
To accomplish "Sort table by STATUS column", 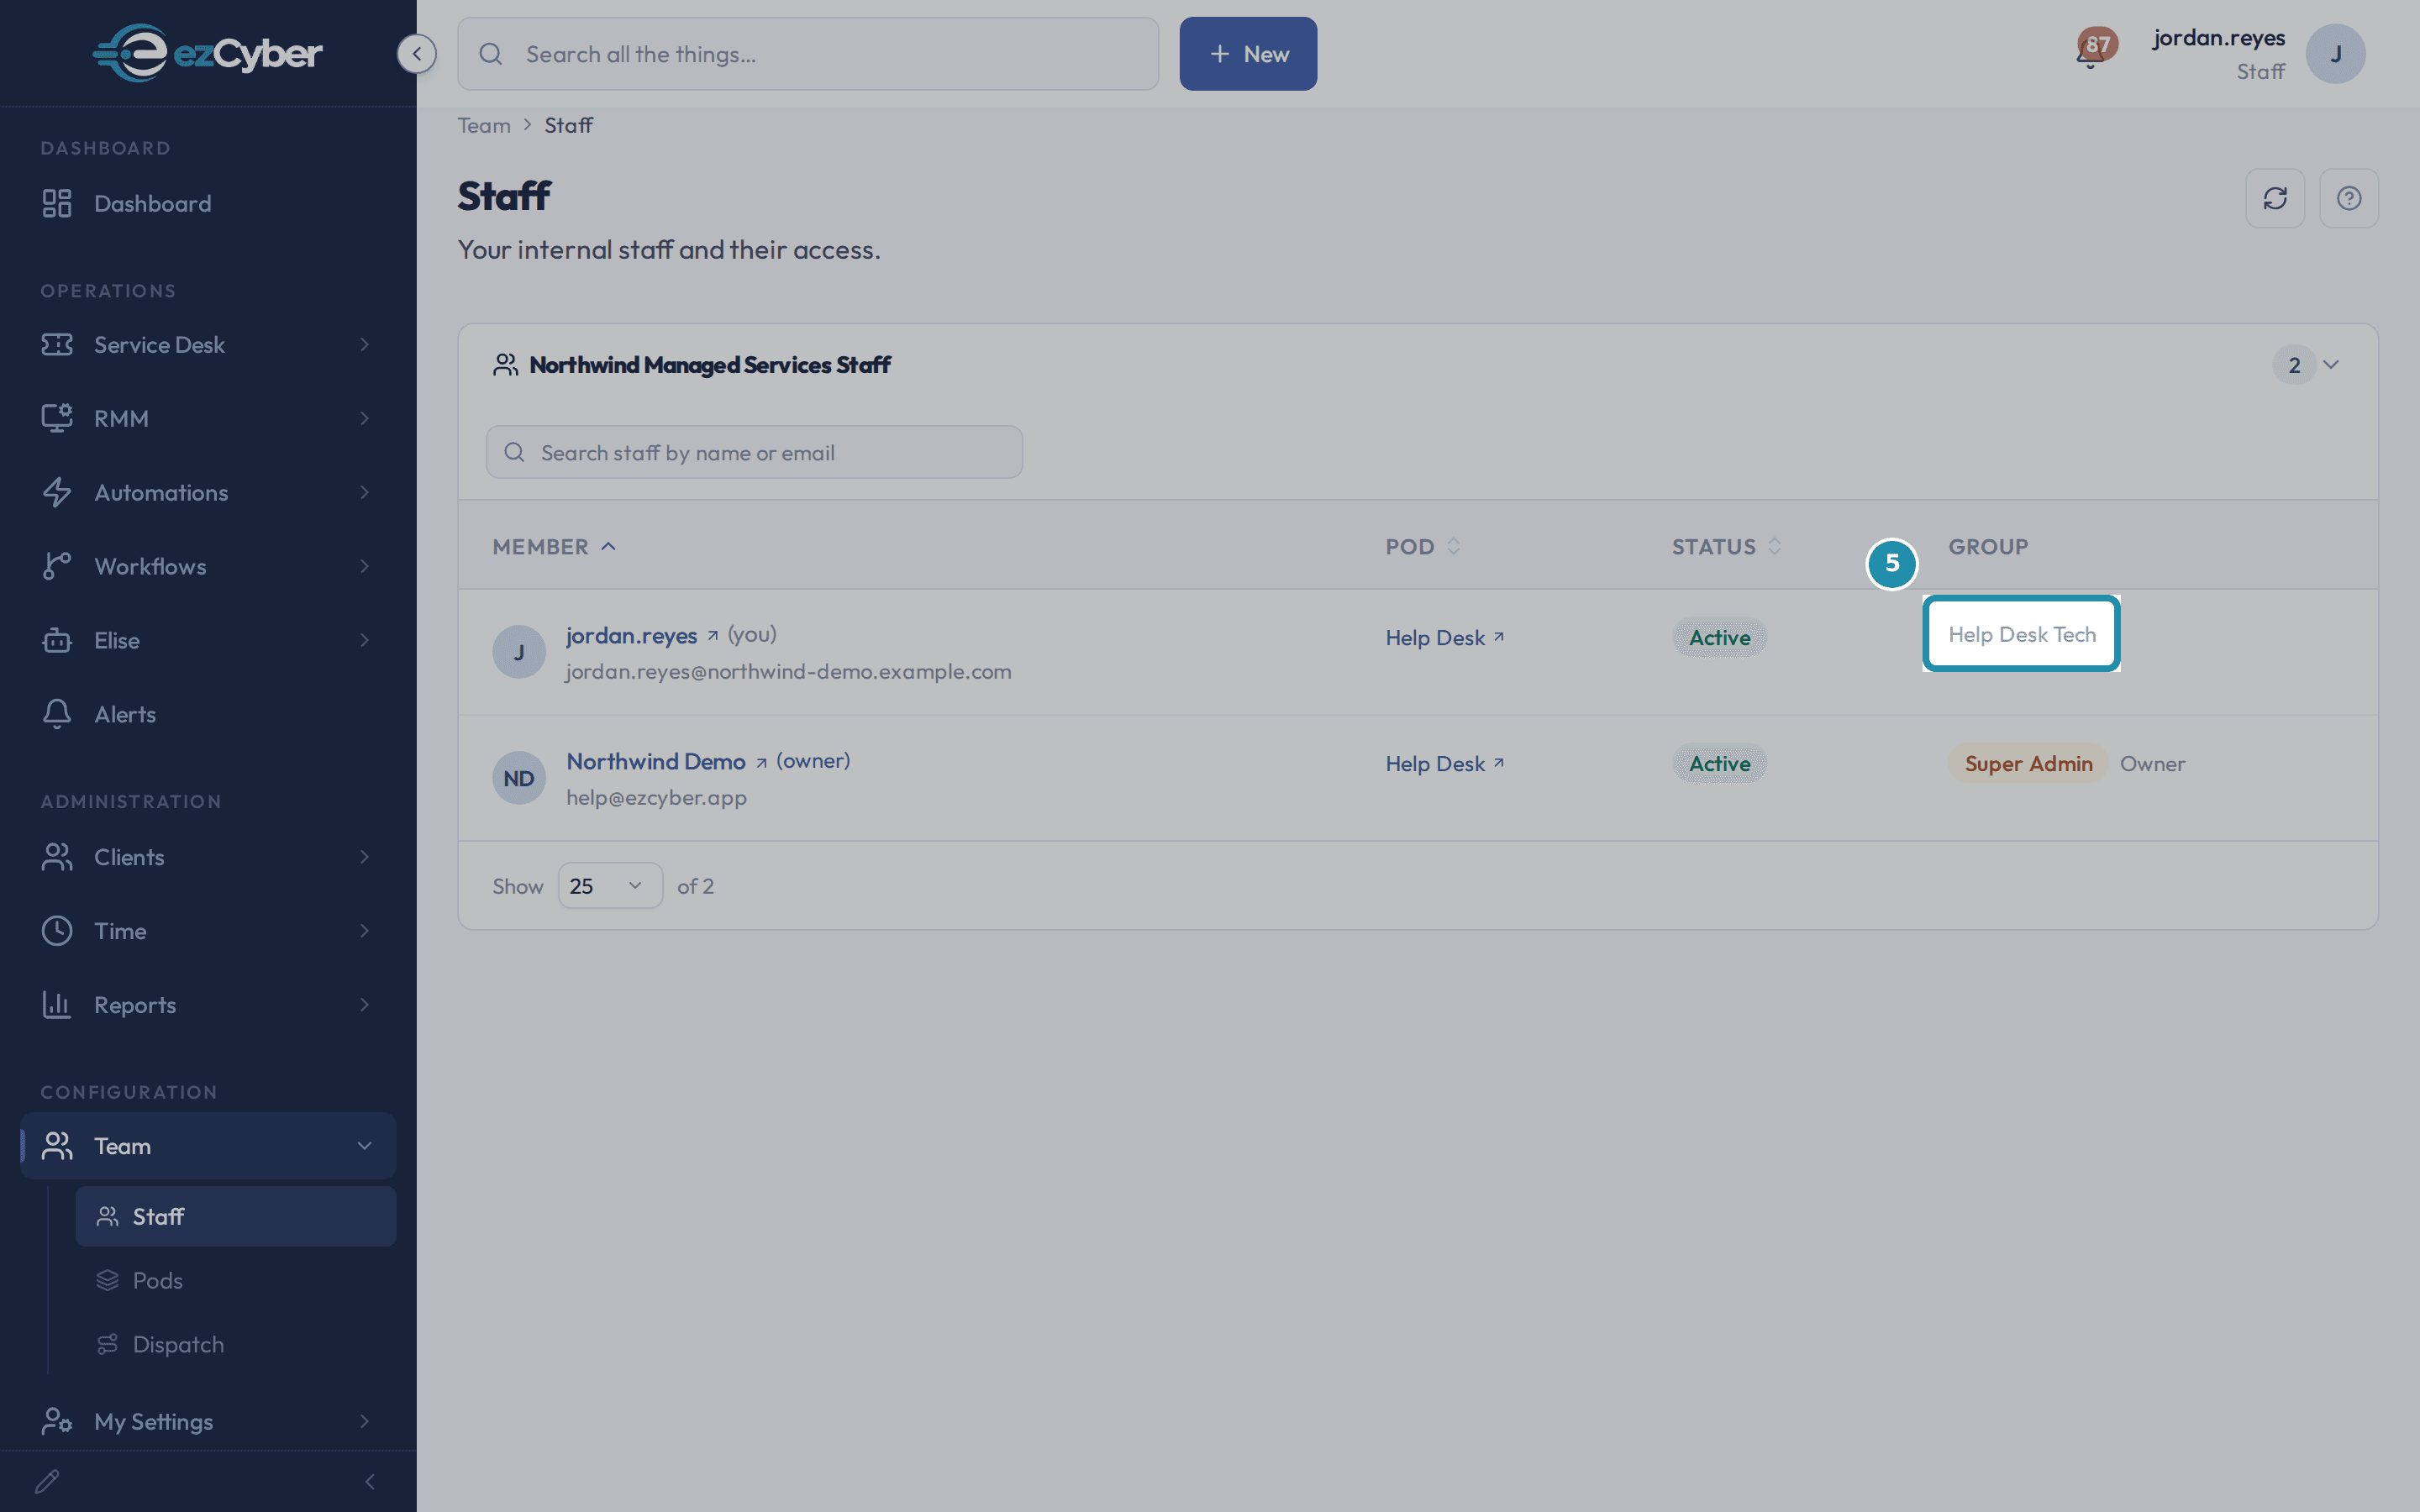I will coord(1726,546).
